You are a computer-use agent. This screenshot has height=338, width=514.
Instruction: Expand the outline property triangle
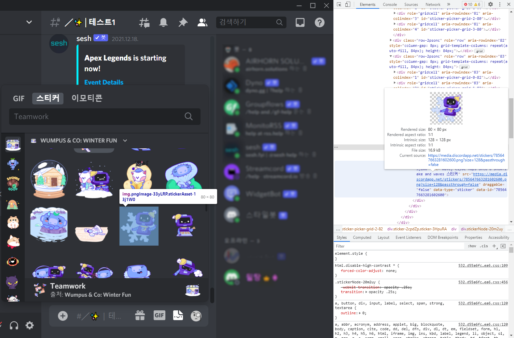pos(360,313)
